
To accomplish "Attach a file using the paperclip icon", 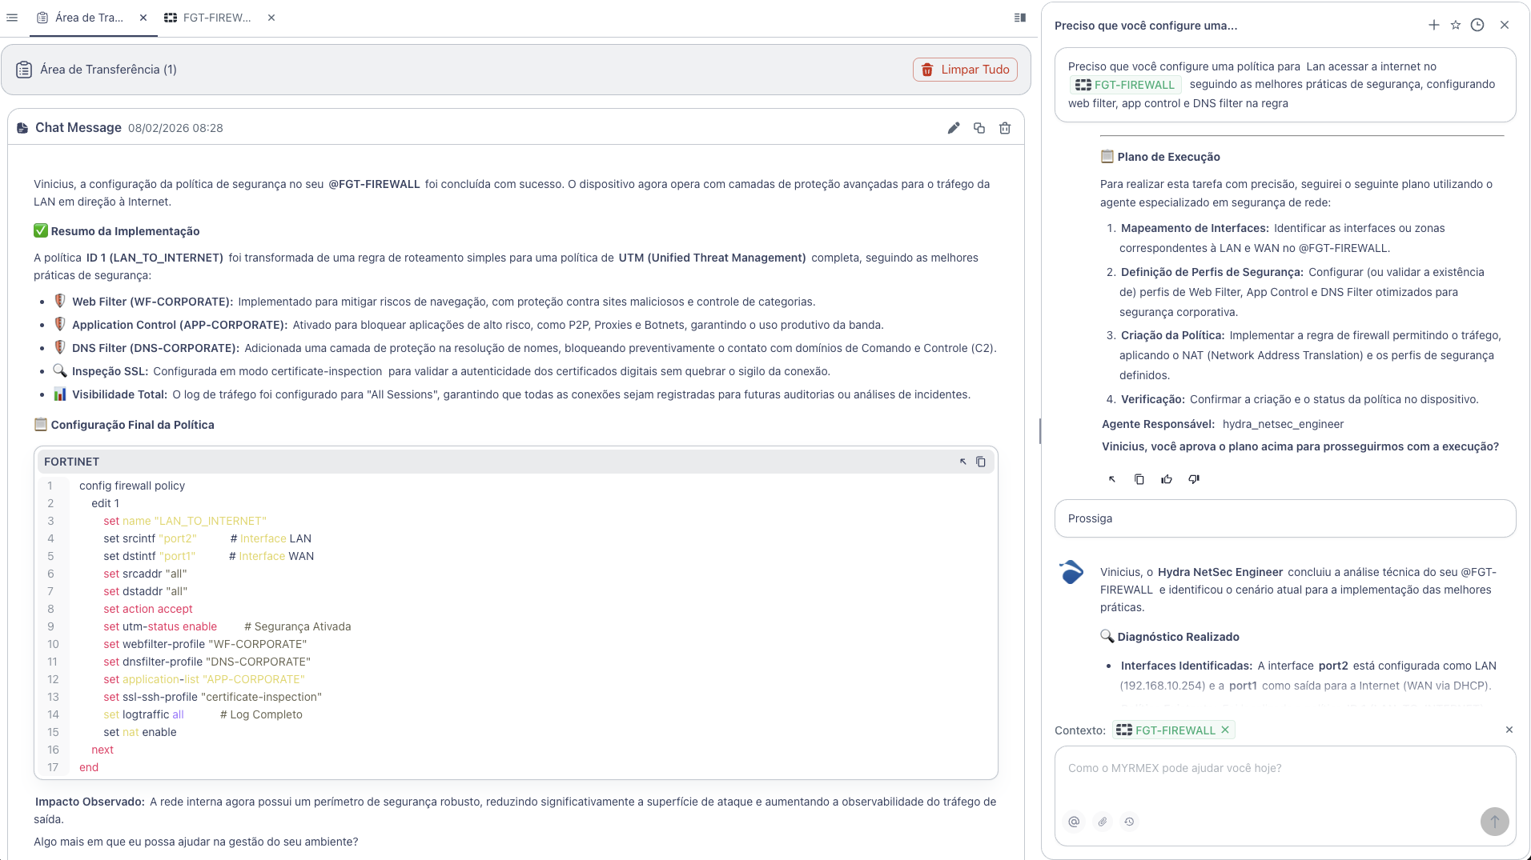I will tap(1101, 822).
